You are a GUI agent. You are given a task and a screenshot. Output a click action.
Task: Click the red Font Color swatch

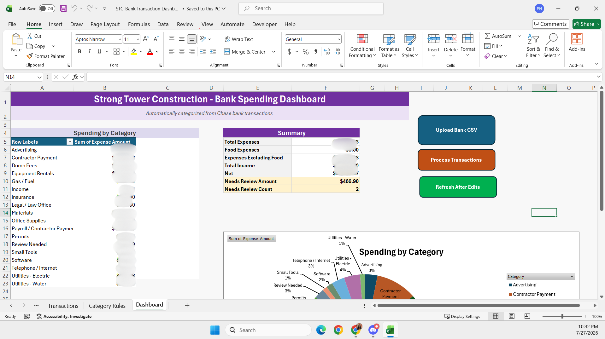(150, 52)
